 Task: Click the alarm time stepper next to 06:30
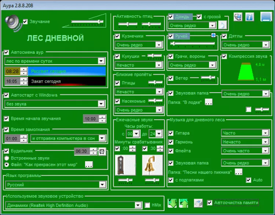coord(93,151)
